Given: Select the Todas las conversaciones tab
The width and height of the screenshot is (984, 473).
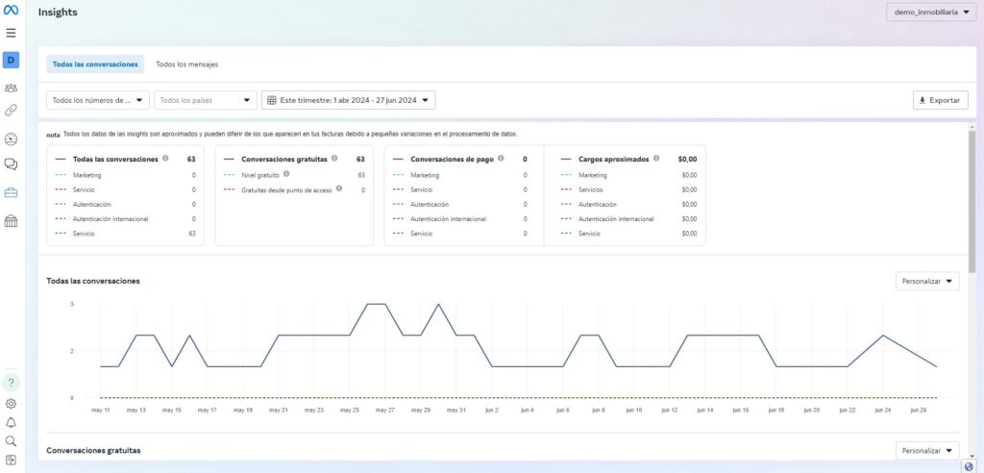Looking at the screenshot, I should [95, 64].
